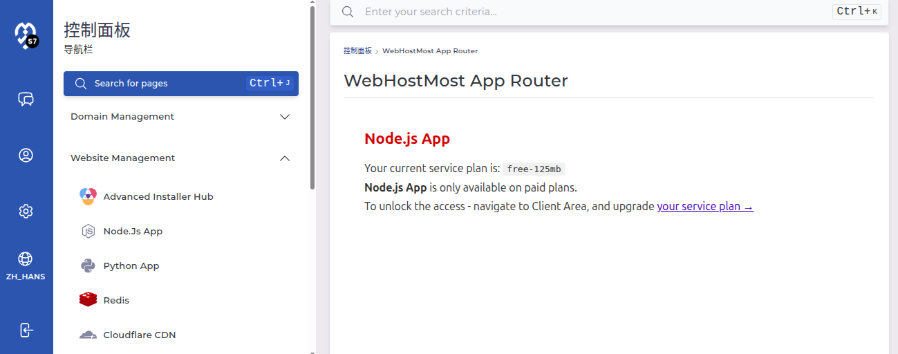This screenshot has height=354, width=898.
Task: Click the Search for pages box
Action: click(x=180, y=84)
